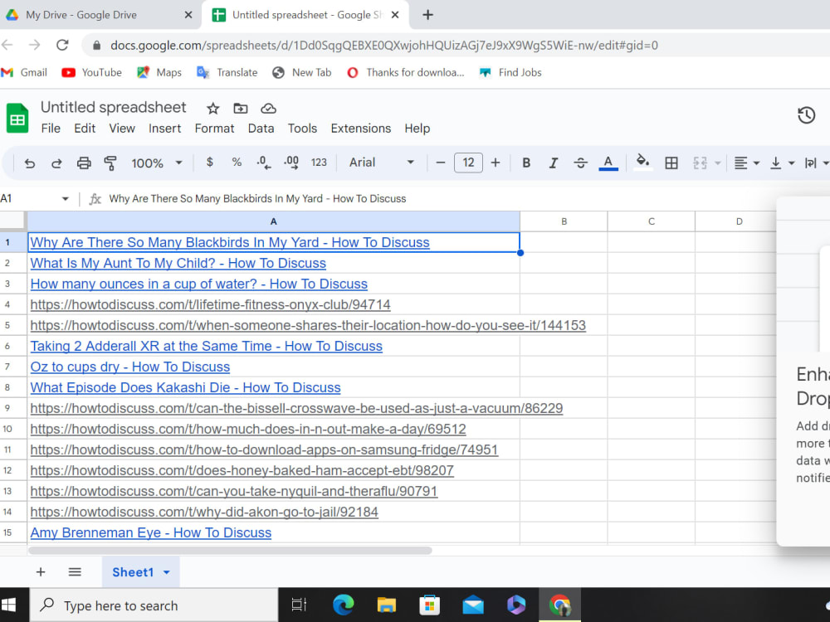The height and width of the screenshot is (622, 830).
Task: Open text wrapping options
Action: pos(816,163)
